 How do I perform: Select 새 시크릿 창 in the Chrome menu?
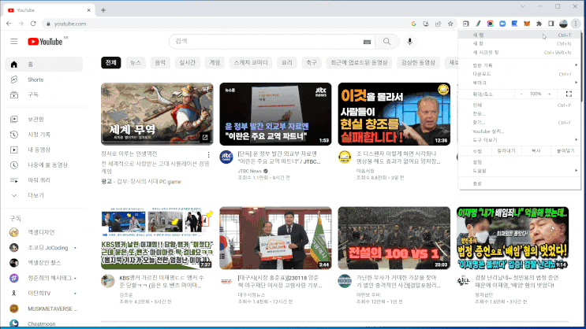(x=520, y=53)
